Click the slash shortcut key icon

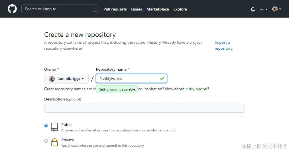94,9
